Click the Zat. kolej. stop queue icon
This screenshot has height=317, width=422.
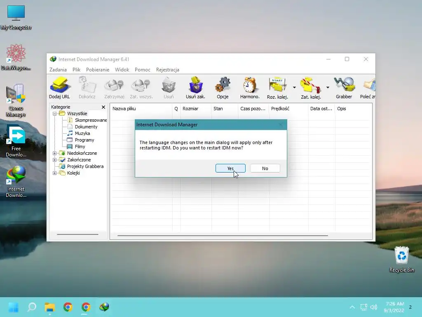click(x=311, y=88)
